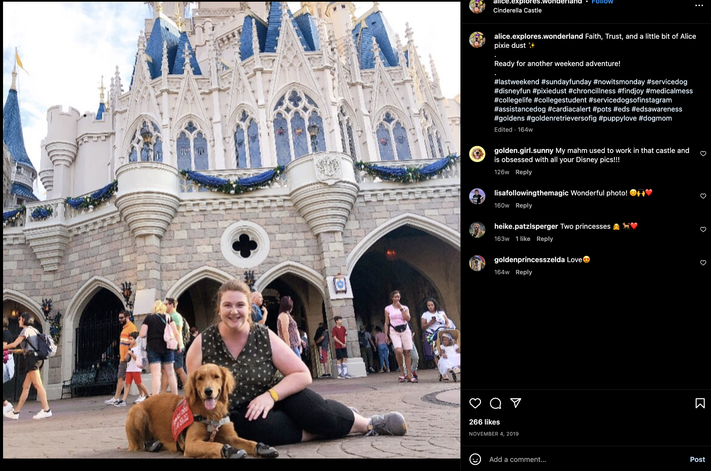View the 1 like on heike's comment
The width and height of the screenshot is (711, 471).
coord(522,239)
